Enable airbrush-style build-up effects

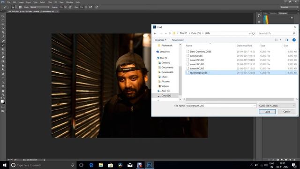coord(90,7)
